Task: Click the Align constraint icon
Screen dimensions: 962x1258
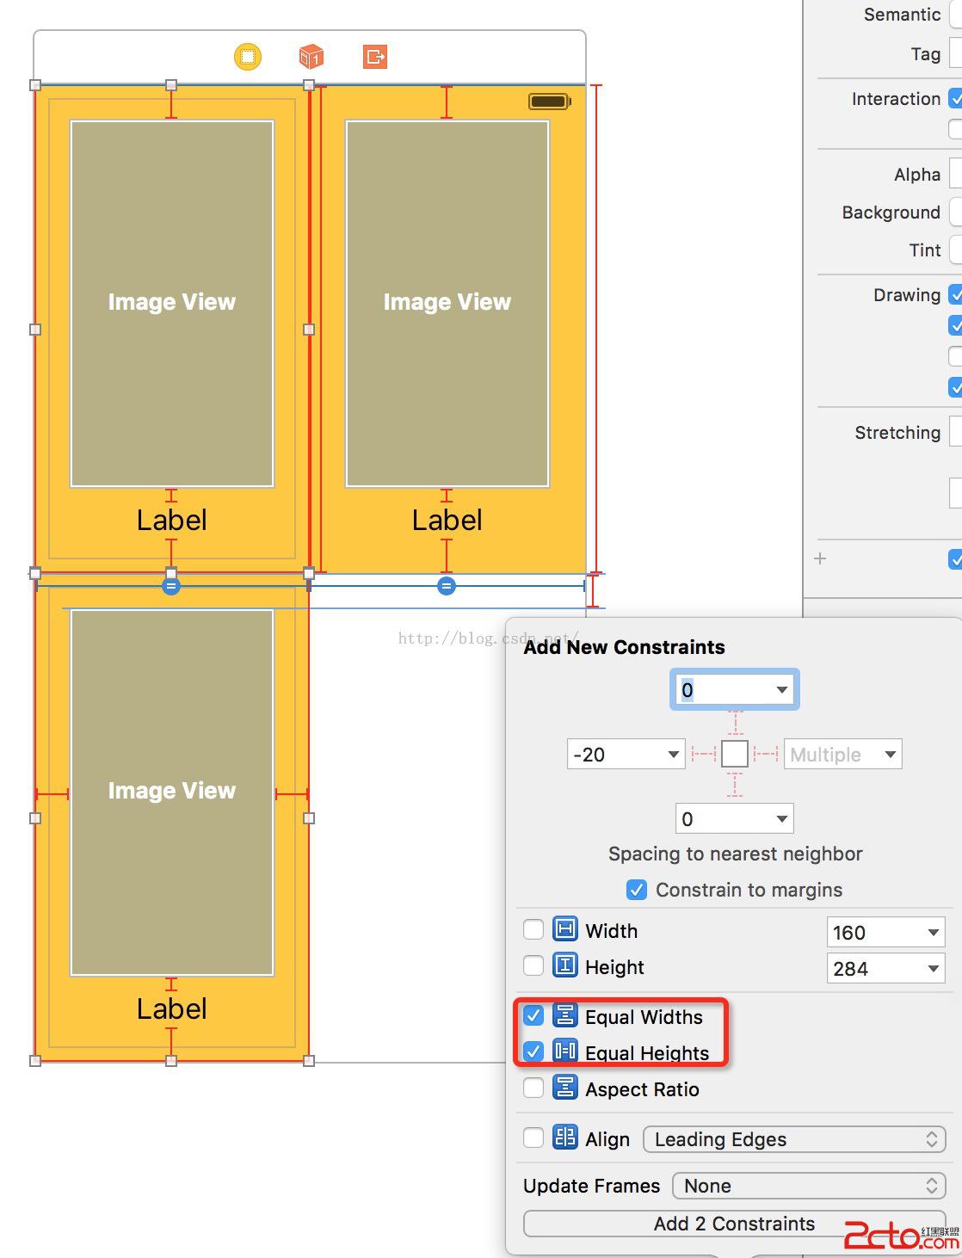Action: pyautogui.click(x=565, y=1138)
